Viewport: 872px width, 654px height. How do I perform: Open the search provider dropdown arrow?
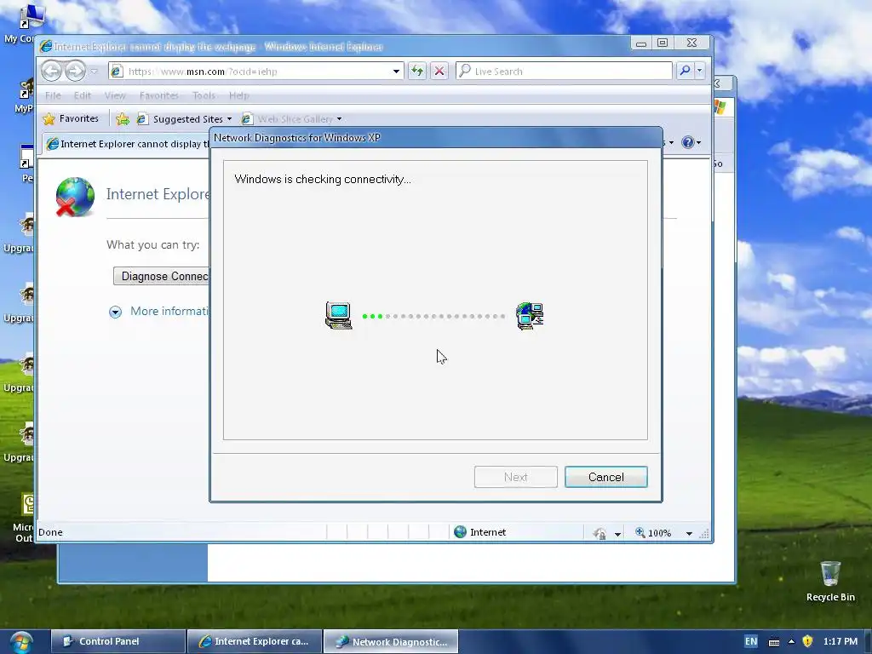coord(700,71)
